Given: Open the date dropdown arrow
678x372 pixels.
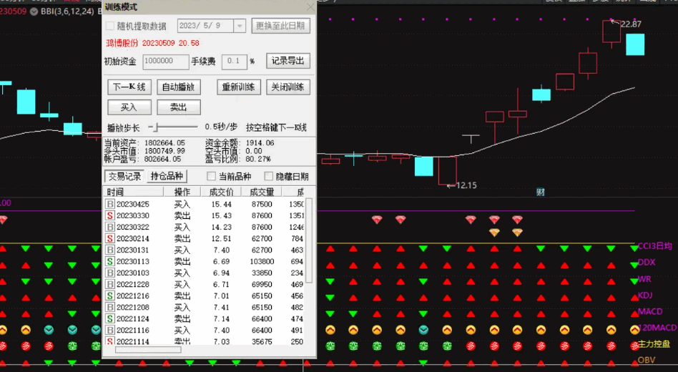Looking at the screenshot, I should pyautogui.click(x=240, y=26).
